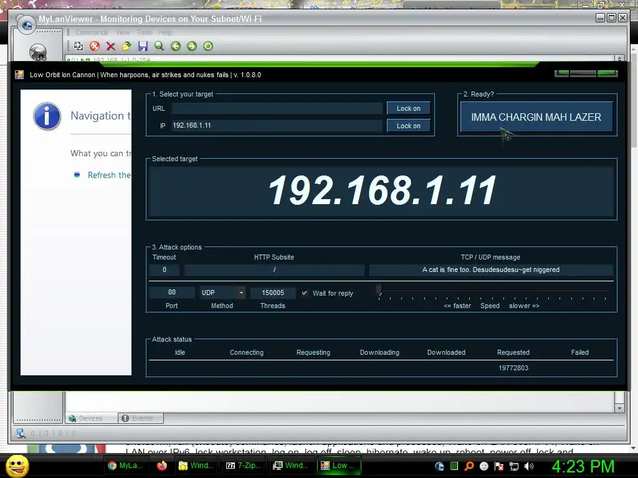This screenshot has width=638, height=478.
Task: Switch to the Devices tab
Action: (91, 418)
